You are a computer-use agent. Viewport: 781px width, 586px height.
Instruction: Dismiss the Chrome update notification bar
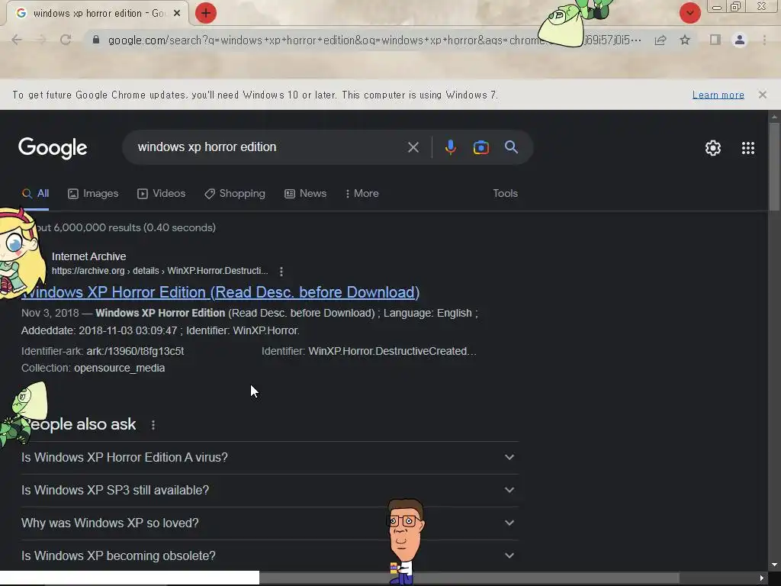click(x=762, y=95)
